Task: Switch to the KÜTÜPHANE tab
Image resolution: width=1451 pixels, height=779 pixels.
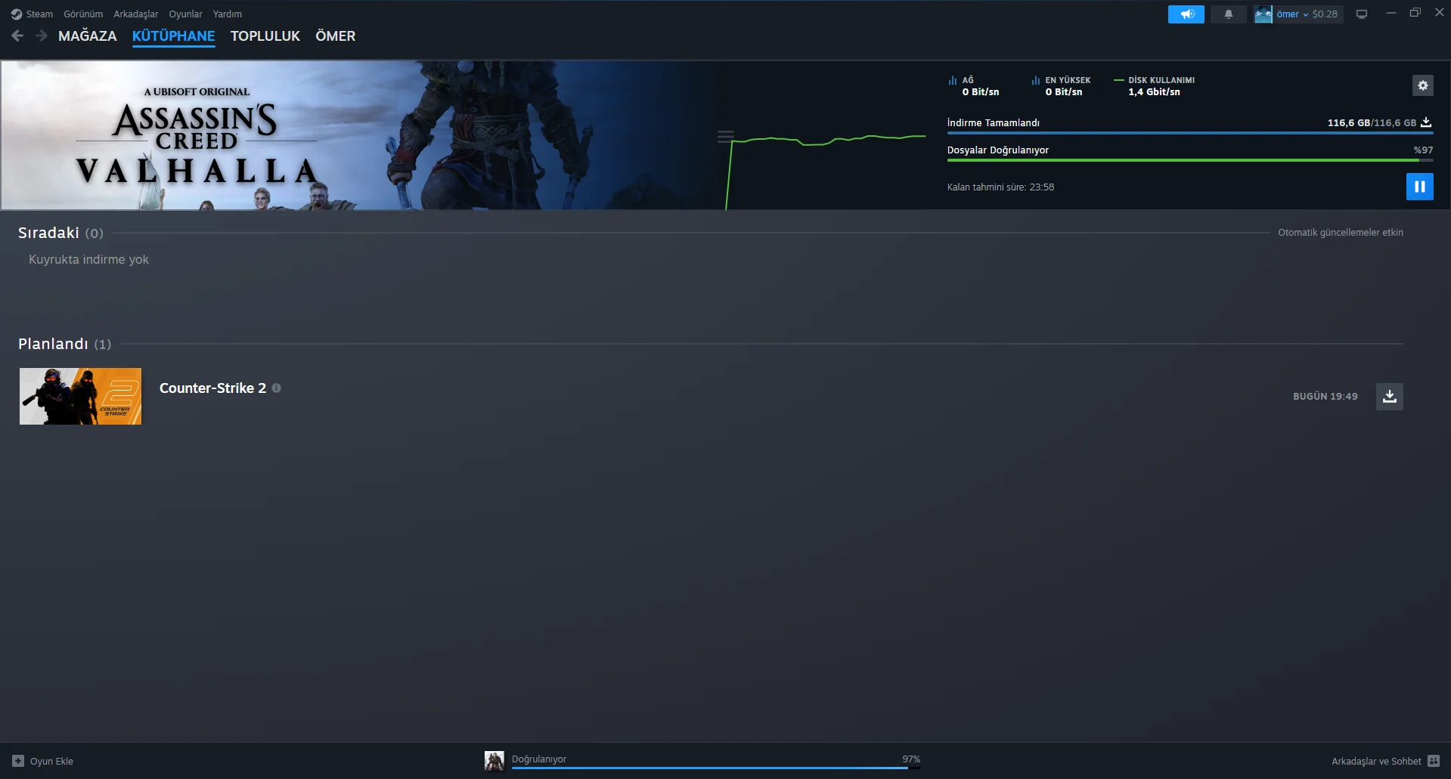Action: [173, 36]
